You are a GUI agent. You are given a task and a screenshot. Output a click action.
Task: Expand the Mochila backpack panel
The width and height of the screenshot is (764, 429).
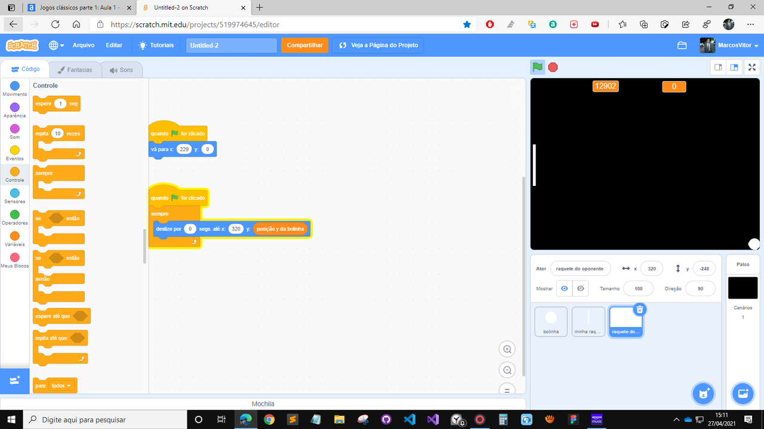[263, 404]
